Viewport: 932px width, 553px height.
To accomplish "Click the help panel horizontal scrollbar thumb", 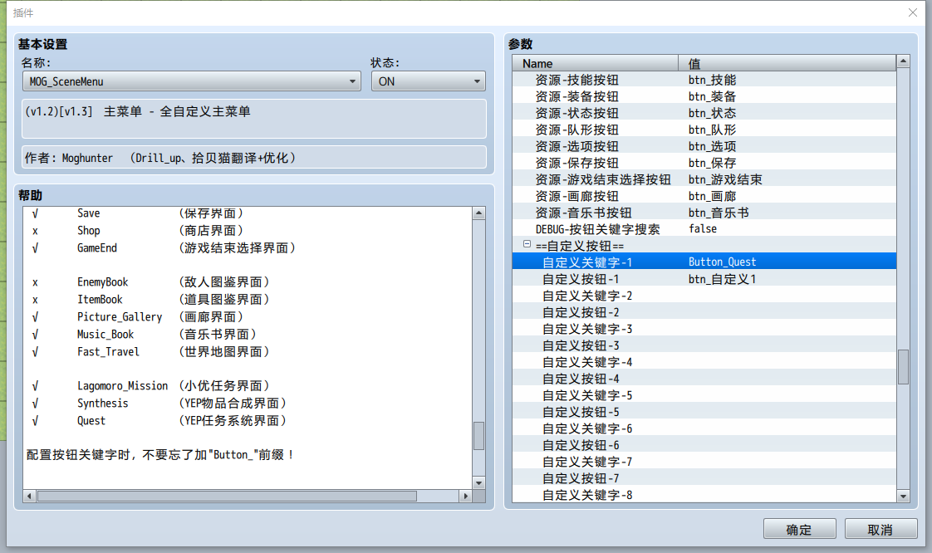I will (227, 496).
